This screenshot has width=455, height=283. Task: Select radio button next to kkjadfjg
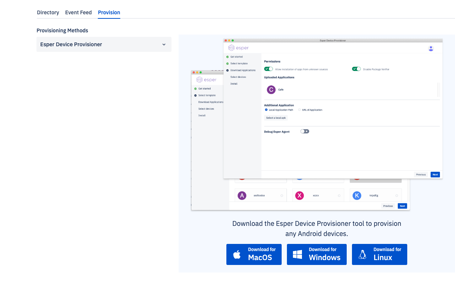point(397,195)
